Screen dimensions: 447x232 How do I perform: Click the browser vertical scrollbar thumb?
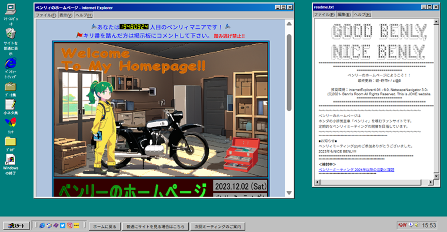pyautogui.click(x=289, y=72)
